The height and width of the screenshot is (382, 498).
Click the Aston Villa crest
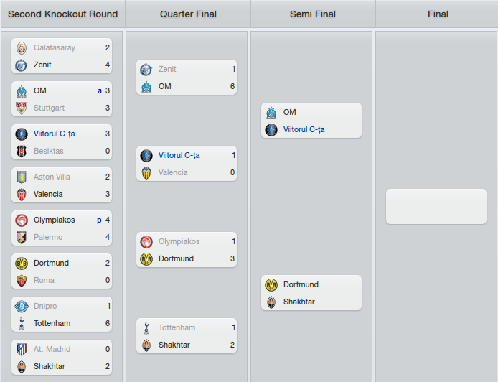coord(22,177)
